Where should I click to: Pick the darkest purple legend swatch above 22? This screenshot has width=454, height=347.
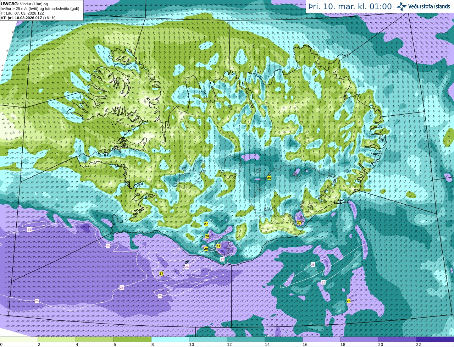[435, 339]
